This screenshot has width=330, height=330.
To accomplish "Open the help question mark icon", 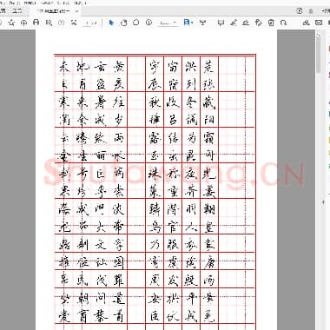I will click(x=300, y=11).
